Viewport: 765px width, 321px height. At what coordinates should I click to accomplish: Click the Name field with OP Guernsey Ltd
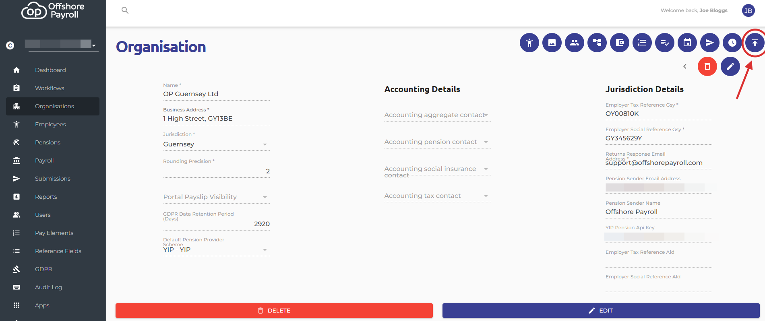[216, 94]
